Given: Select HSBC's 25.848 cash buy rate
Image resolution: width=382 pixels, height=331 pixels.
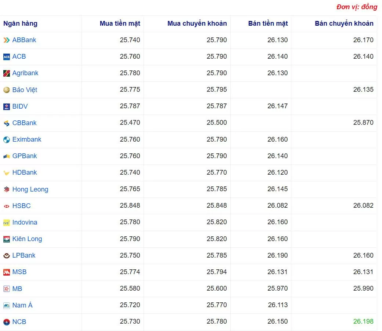Looking at the screenshot, I should [130, 205].
